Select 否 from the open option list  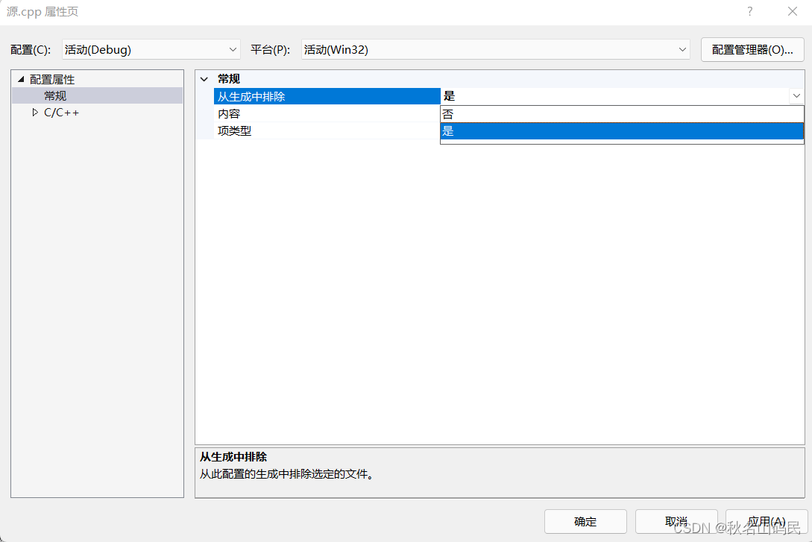click(522, 113)
